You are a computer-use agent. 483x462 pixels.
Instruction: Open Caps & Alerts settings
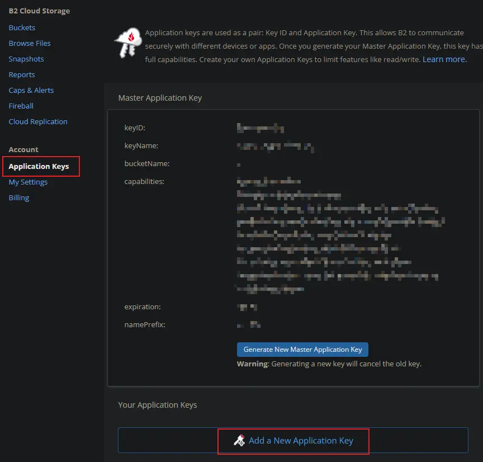[31, 90]
